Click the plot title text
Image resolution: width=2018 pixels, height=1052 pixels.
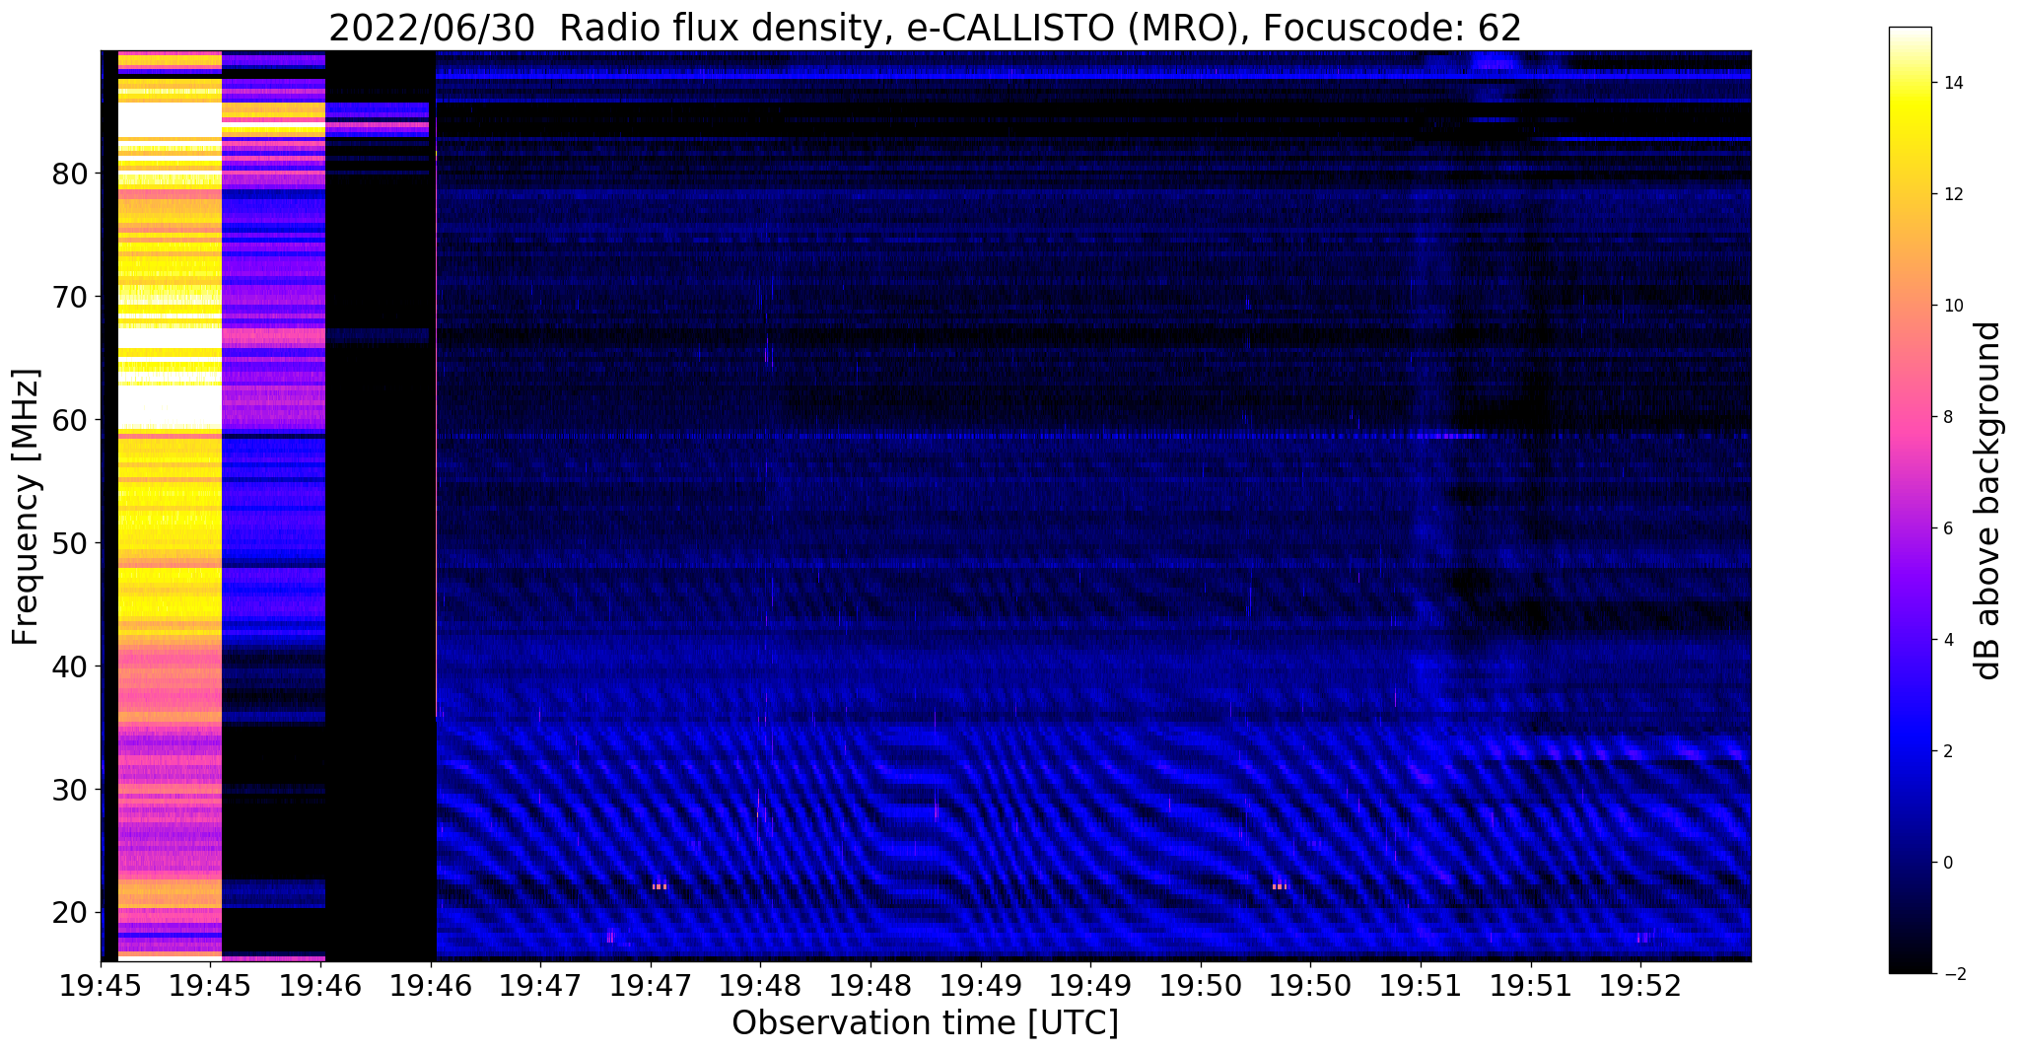click(925, 28)
